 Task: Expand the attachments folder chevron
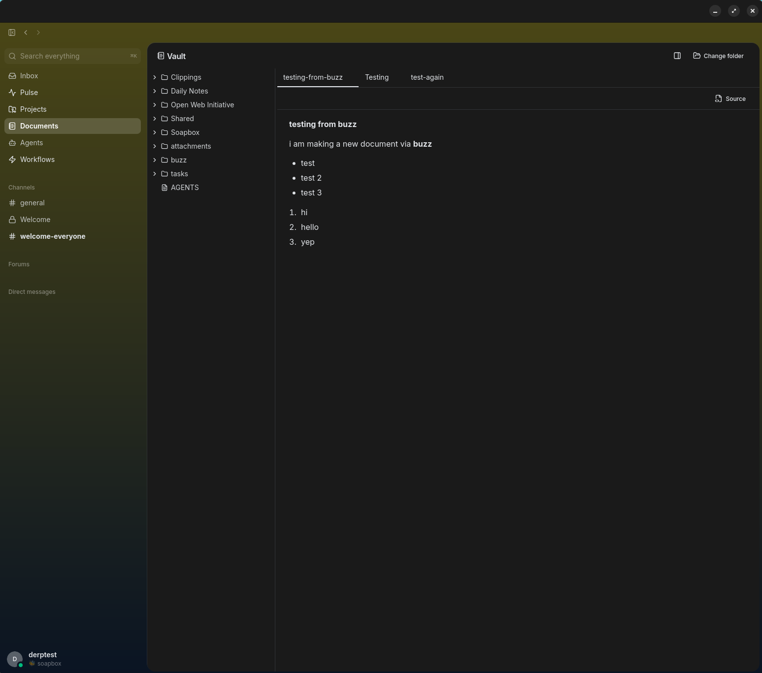click(x=155, y=146)
